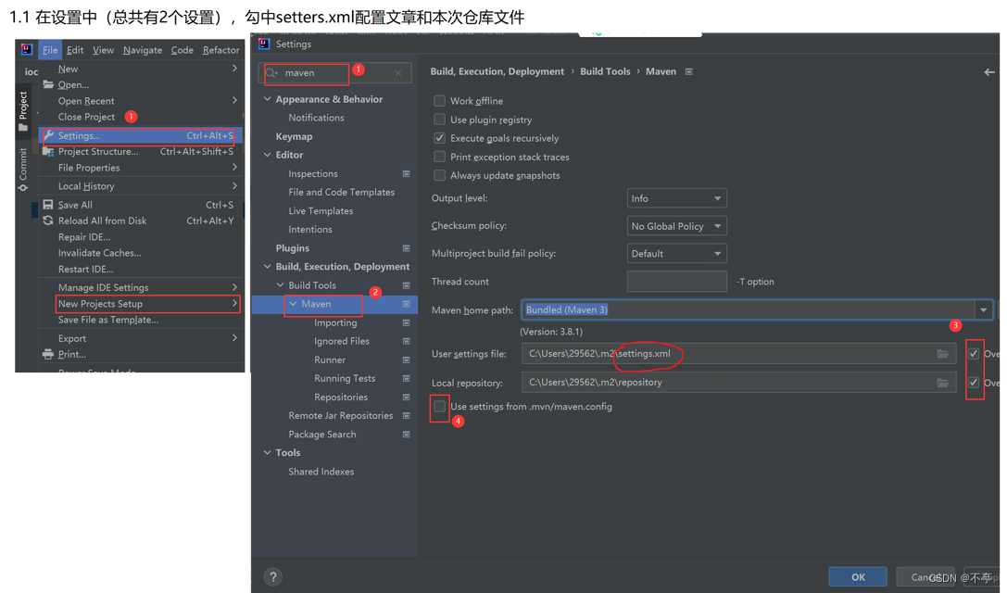Open Multiproject build fail policy dropdown
Screen dimensions: 1007x593
click(676, 254)
